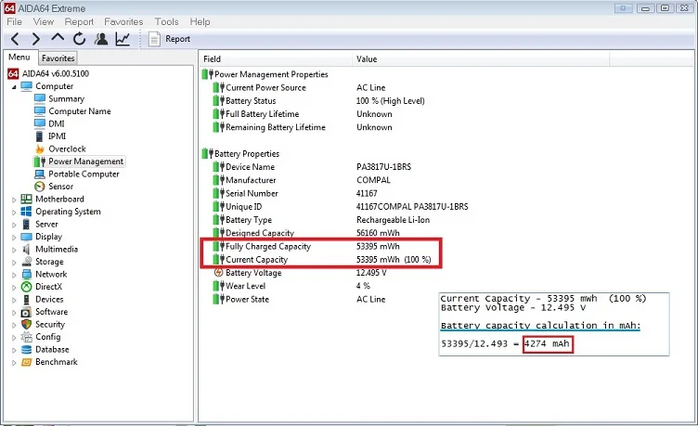Expand the Motherboard tree node
This screenshot has width=698, height=426.
click(x=14, y=200)
